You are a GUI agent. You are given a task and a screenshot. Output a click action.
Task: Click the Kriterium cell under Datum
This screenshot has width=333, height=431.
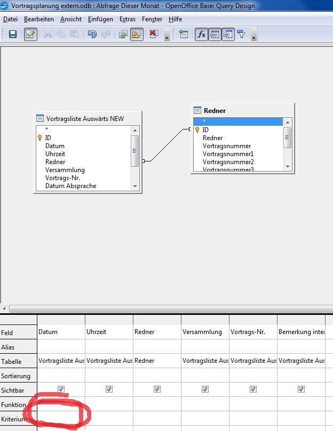tap(61, 419)
